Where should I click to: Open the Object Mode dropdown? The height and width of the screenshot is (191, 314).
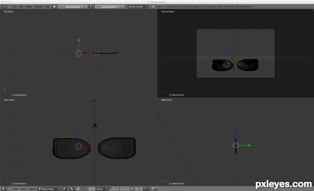point(49,189)
